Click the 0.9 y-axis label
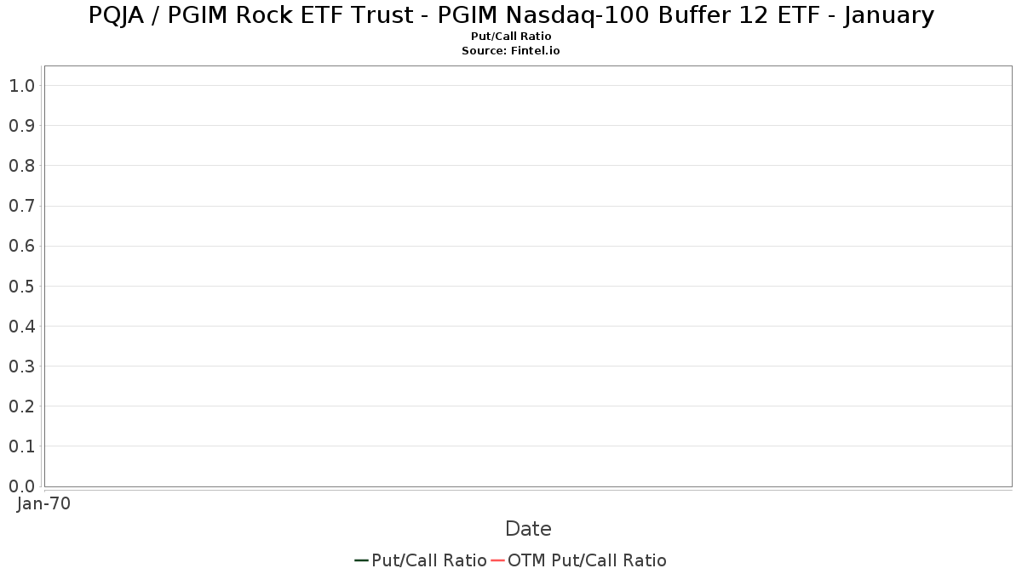The width and height of the screenshot is (1022, 574). click(x=21, y=125)
